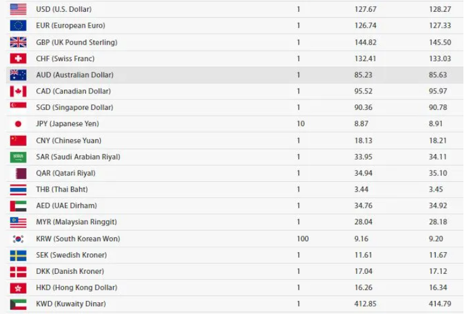The image size is (464, 314).
Task: Click the Kuwait flag icon
Action: point(18,303)
